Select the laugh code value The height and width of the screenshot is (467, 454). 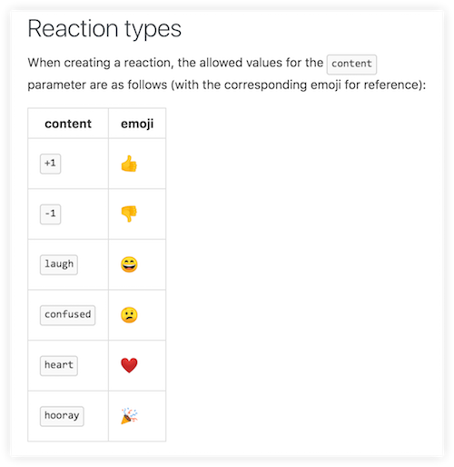[x=59, y=264]
